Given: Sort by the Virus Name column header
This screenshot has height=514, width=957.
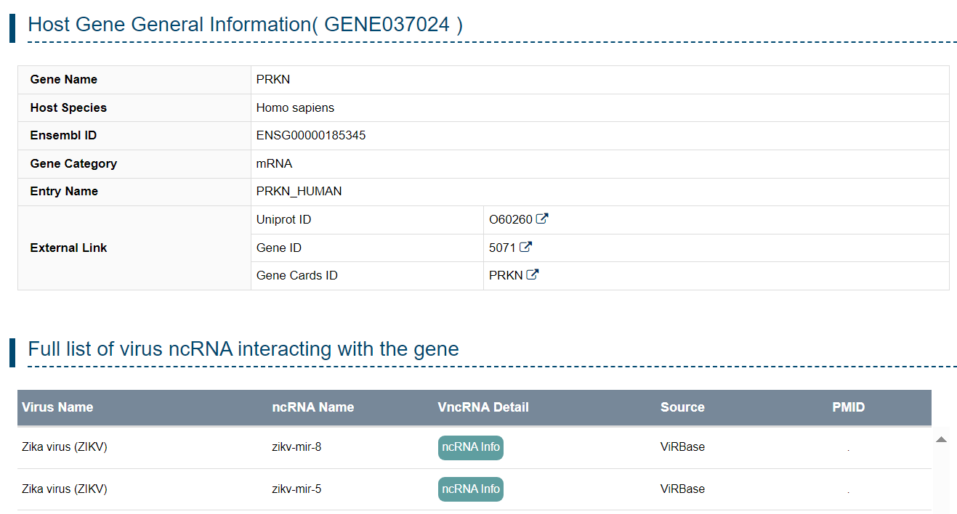Looking at the screenshot, I should click(57, 407).
